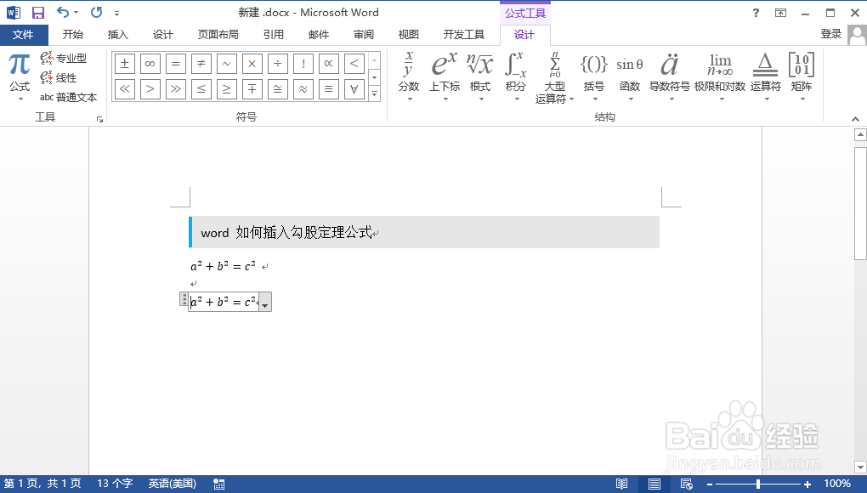Image resolution: width=867 pixels, height=493 pixels.
Task: Click language 英语(美国) in status bar
Action: tap(172, 484)
